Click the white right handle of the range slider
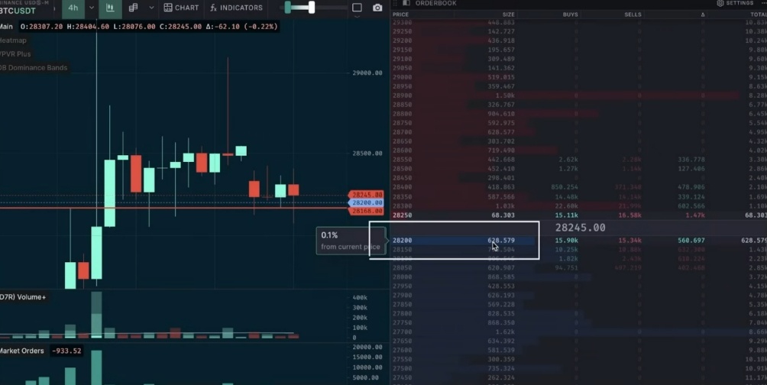 coord(312,8)
